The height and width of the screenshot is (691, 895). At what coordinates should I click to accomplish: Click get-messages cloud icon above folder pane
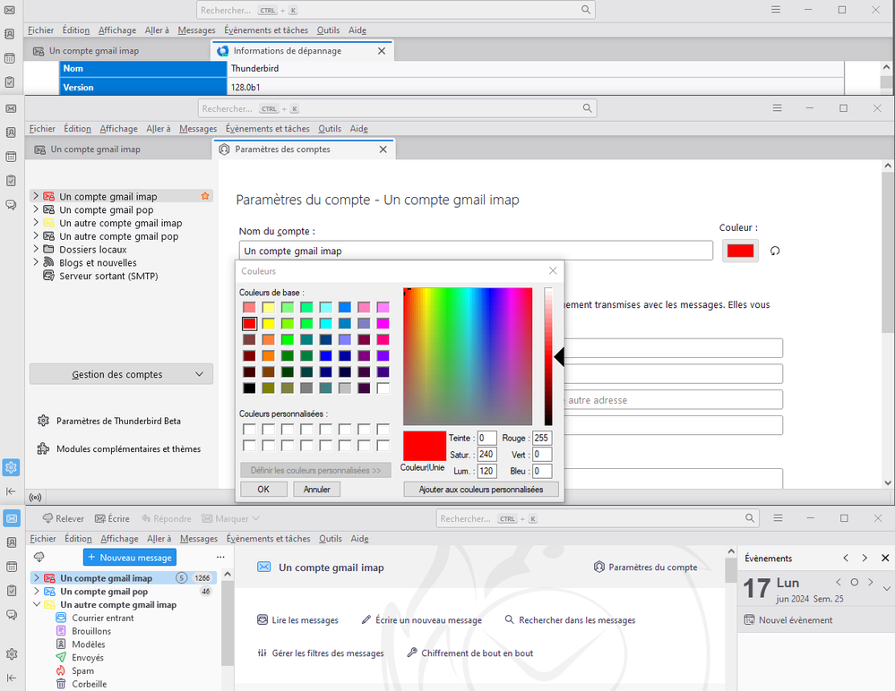(x=39, y=557)
